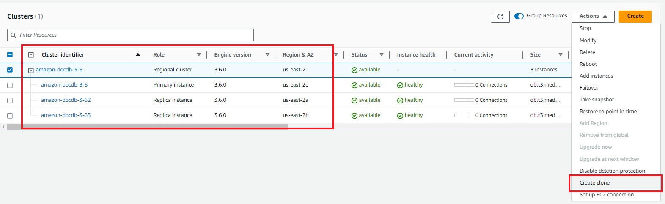The width and height of the screenshot is (665, 204).
Task: Click healthy icon for amazon-docdb-3-62 row
Action: pos(400,101)
